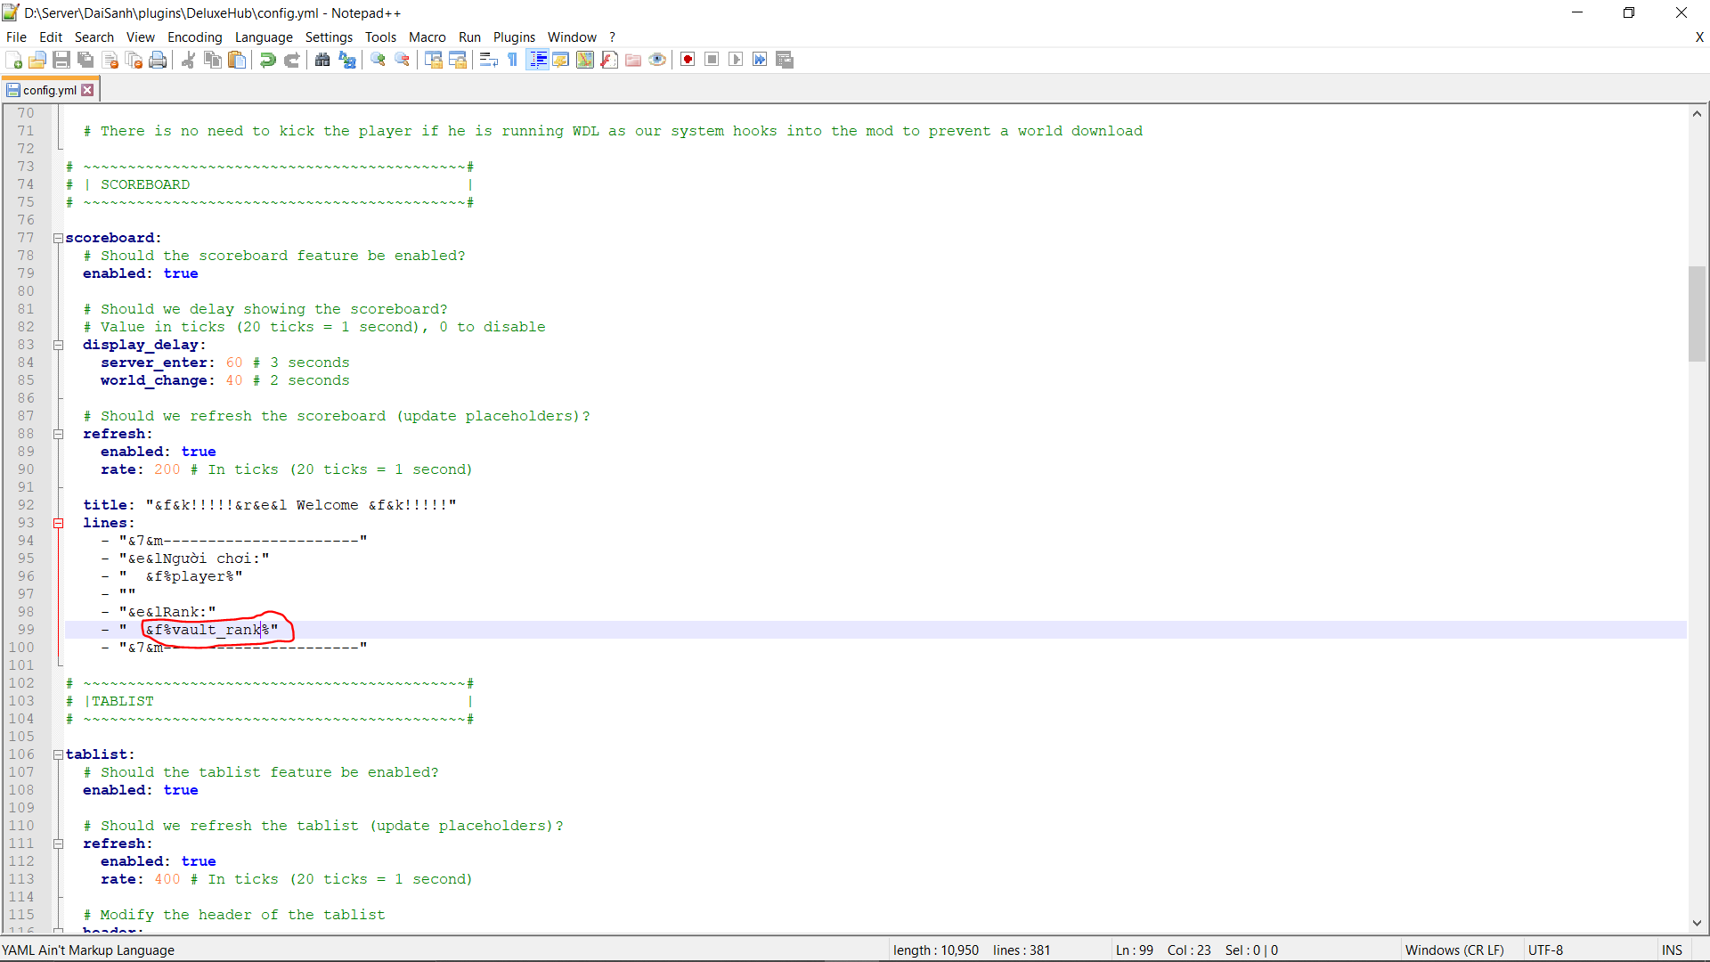Close the config.yml tab
Image resolution: width=1710 pixels, height=962 pixels.
pyautogui.click(x=87, y=90)
